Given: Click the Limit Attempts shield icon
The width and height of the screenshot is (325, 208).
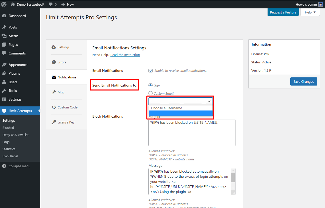Looking at the screenshot, I should [x=4, y=111].
